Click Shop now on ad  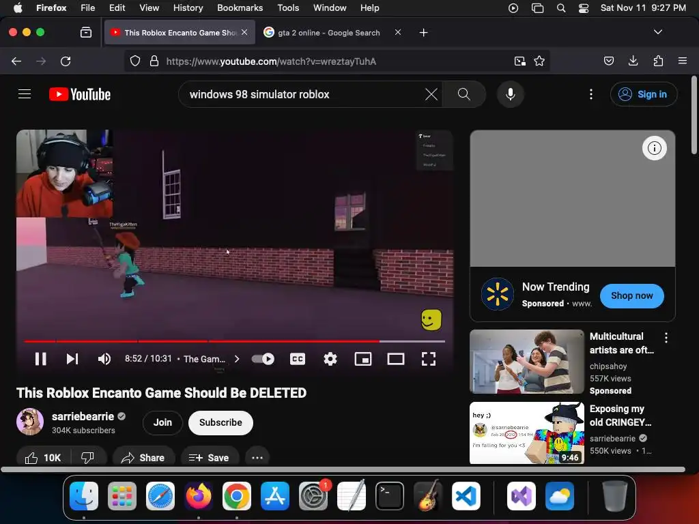(631, 295)
